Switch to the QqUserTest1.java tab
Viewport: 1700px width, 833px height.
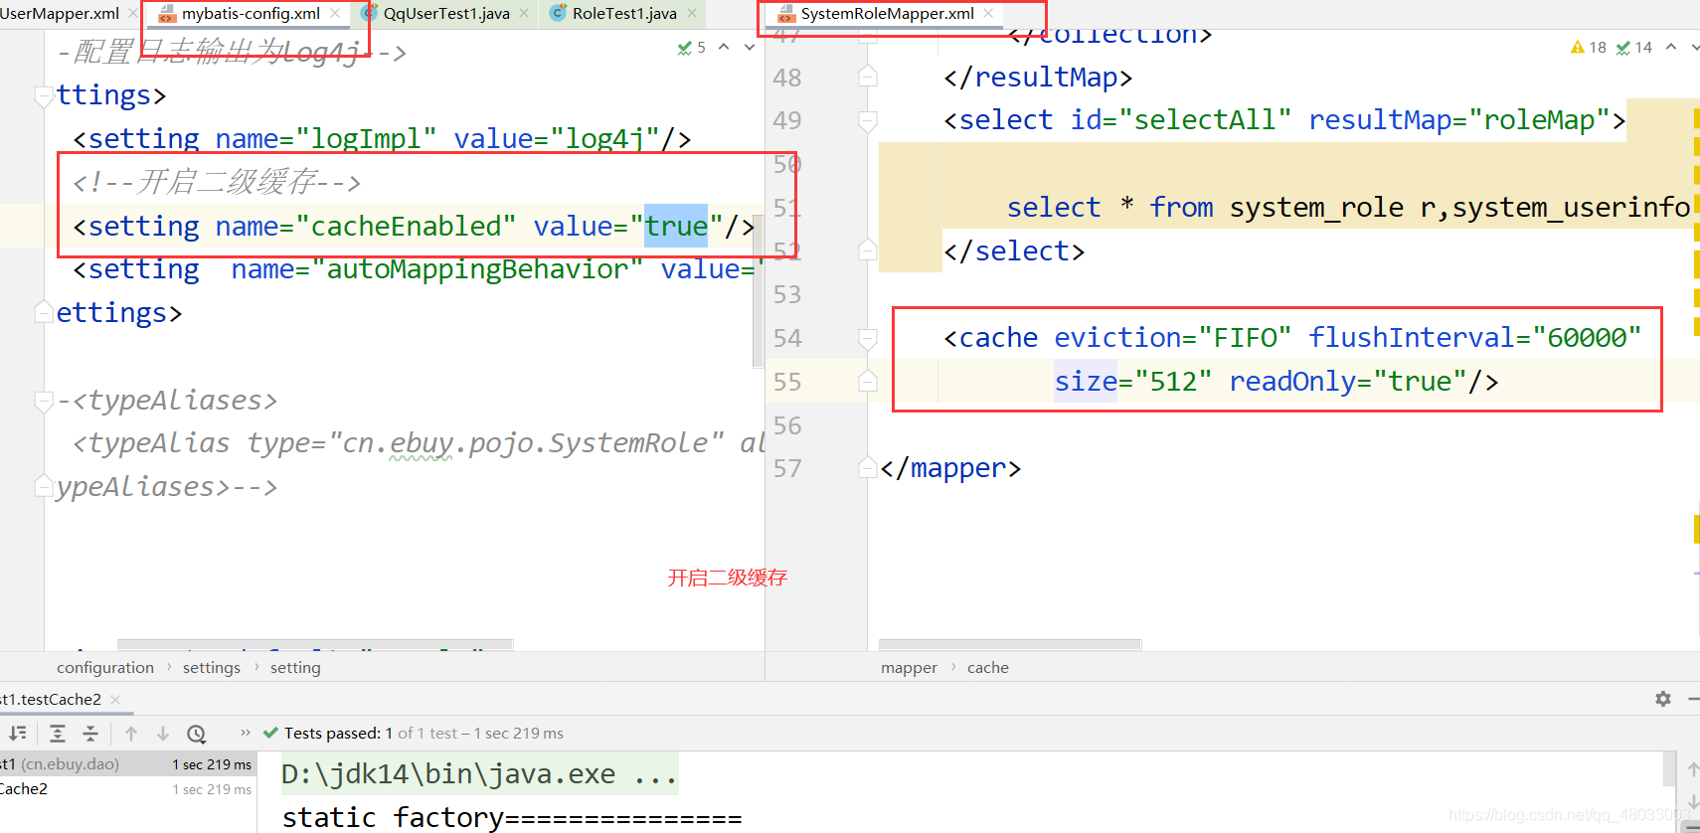pyautogui.click(x=446, y=14)
